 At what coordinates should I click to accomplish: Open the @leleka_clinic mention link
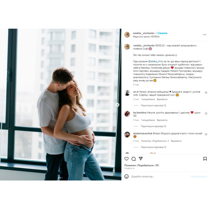pyautogui.click(x=156, y=61)
